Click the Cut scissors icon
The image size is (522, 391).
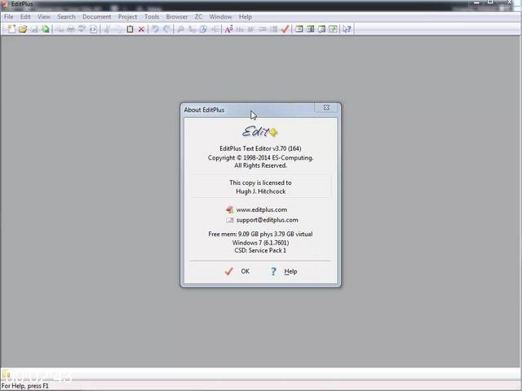click(107, 29)
